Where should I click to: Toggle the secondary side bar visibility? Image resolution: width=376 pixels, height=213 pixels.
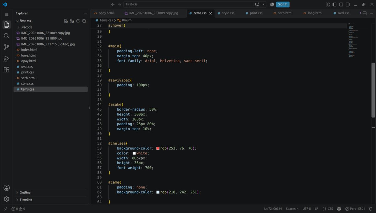pyautogui.click(x=347, y=4)
